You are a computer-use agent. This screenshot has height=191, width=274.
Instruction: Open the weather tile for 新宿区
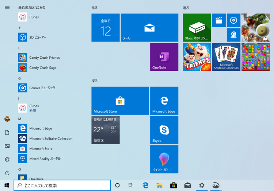106,130
